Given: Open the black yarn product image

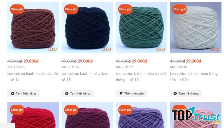Looking at the screenshot, I should 87,27.
